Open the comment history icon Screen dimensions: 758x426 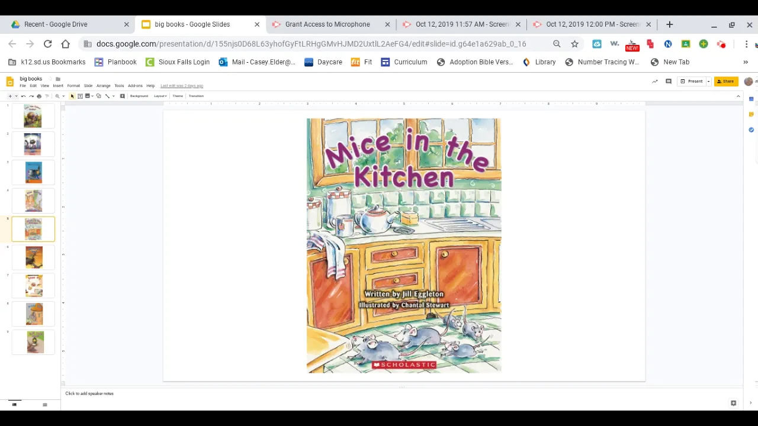[x=669, y=81]
